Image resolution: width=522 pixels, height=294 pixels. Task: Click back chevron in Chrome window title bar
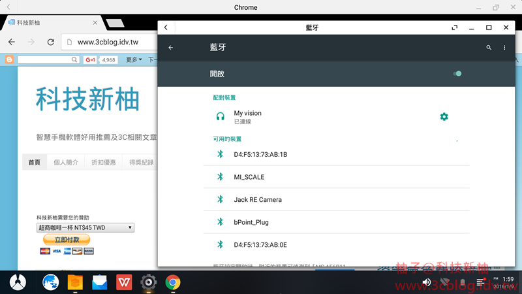click(8, 7)
